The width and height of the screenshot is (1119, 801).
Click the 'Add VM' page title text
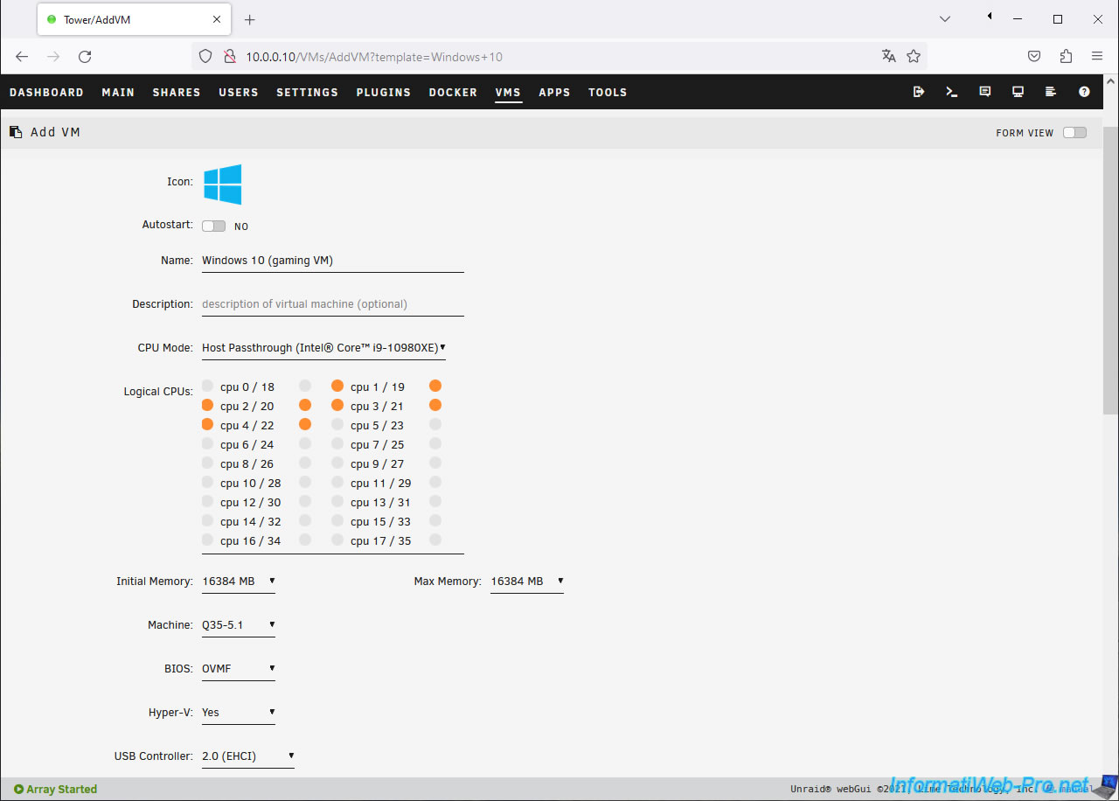coord(56,132)
